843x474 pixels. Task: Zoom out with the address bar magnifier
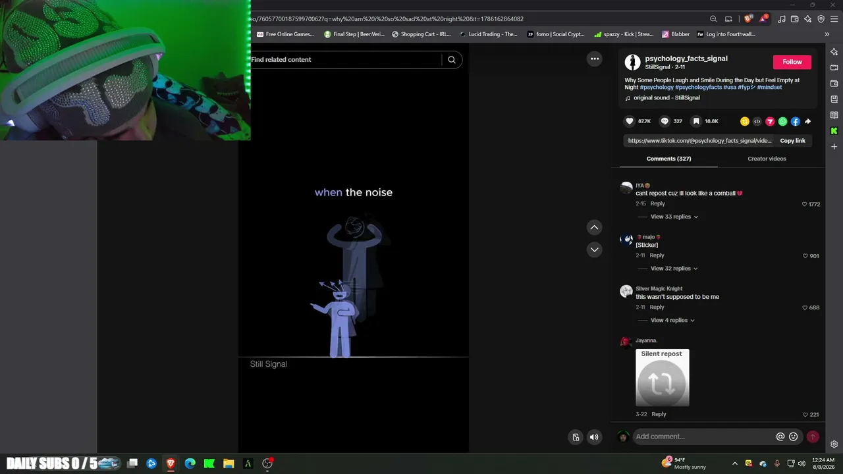click(713, 19)
